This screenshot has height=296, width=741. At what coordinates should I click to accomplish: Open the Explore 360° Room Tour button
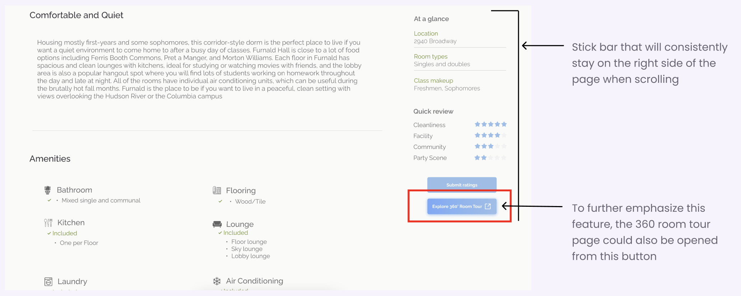tap(457, 206)
